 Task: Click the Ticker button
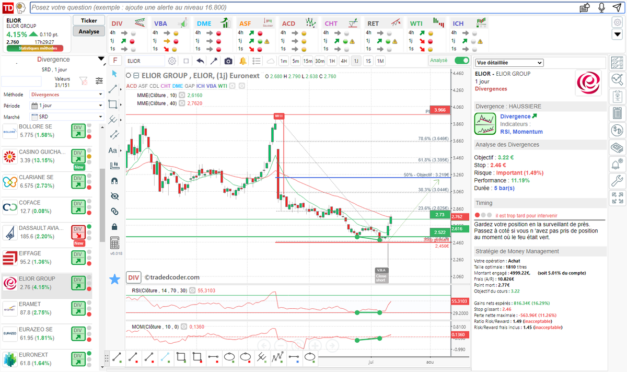[89, 20]
